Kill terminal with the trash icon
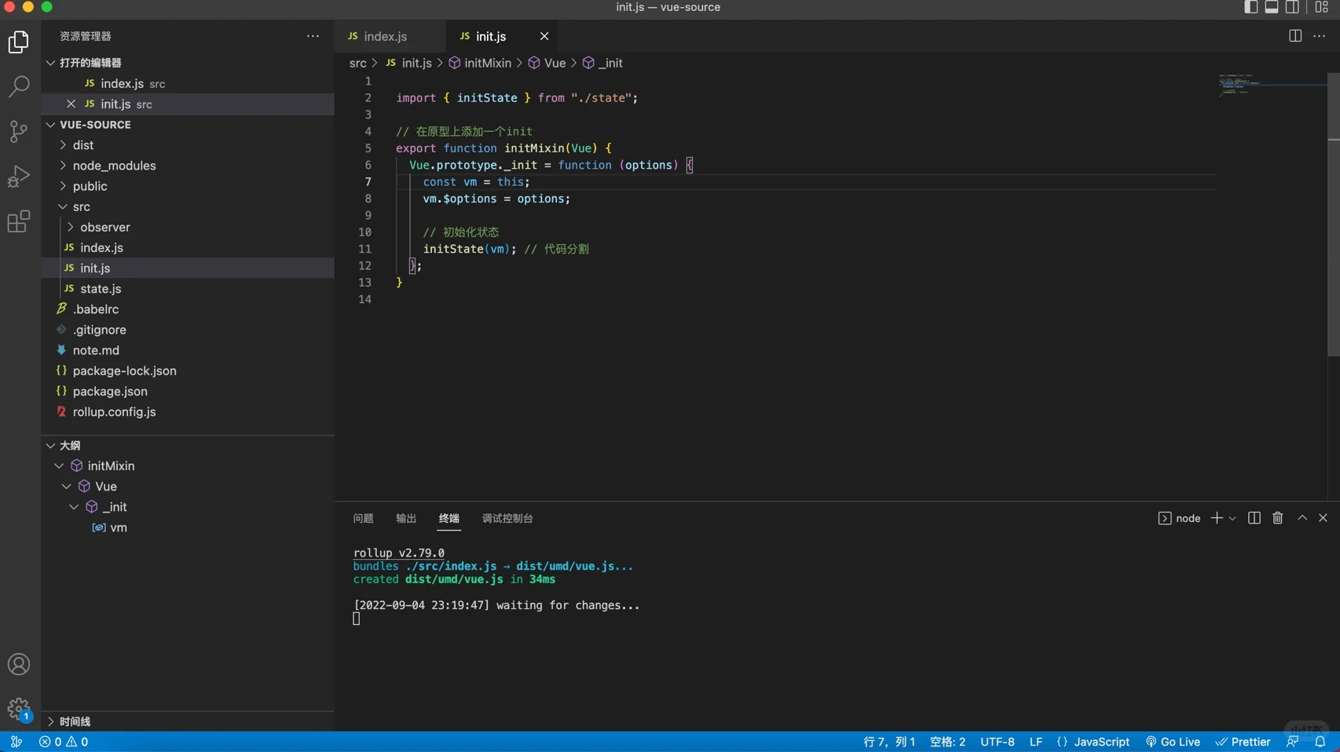 [1278, 518]
